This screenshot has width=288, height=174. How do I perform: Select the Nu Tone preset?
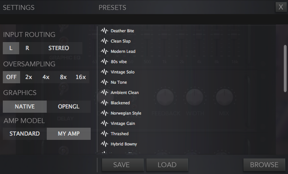(119, 82)
